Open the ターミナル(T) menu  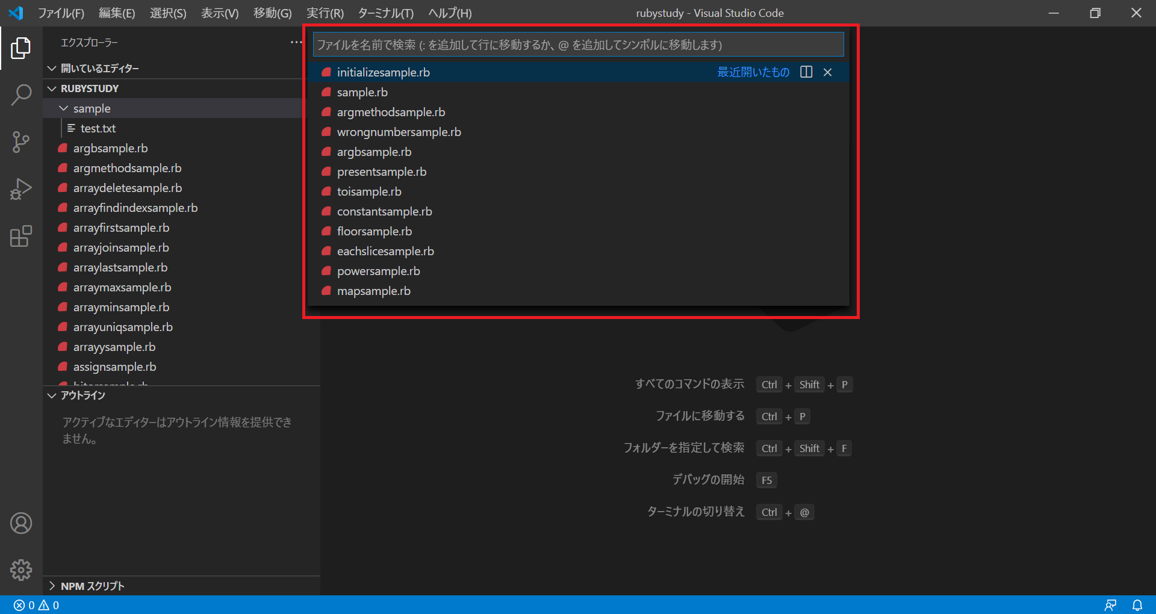pyautogui.click(x=385, y=13)
